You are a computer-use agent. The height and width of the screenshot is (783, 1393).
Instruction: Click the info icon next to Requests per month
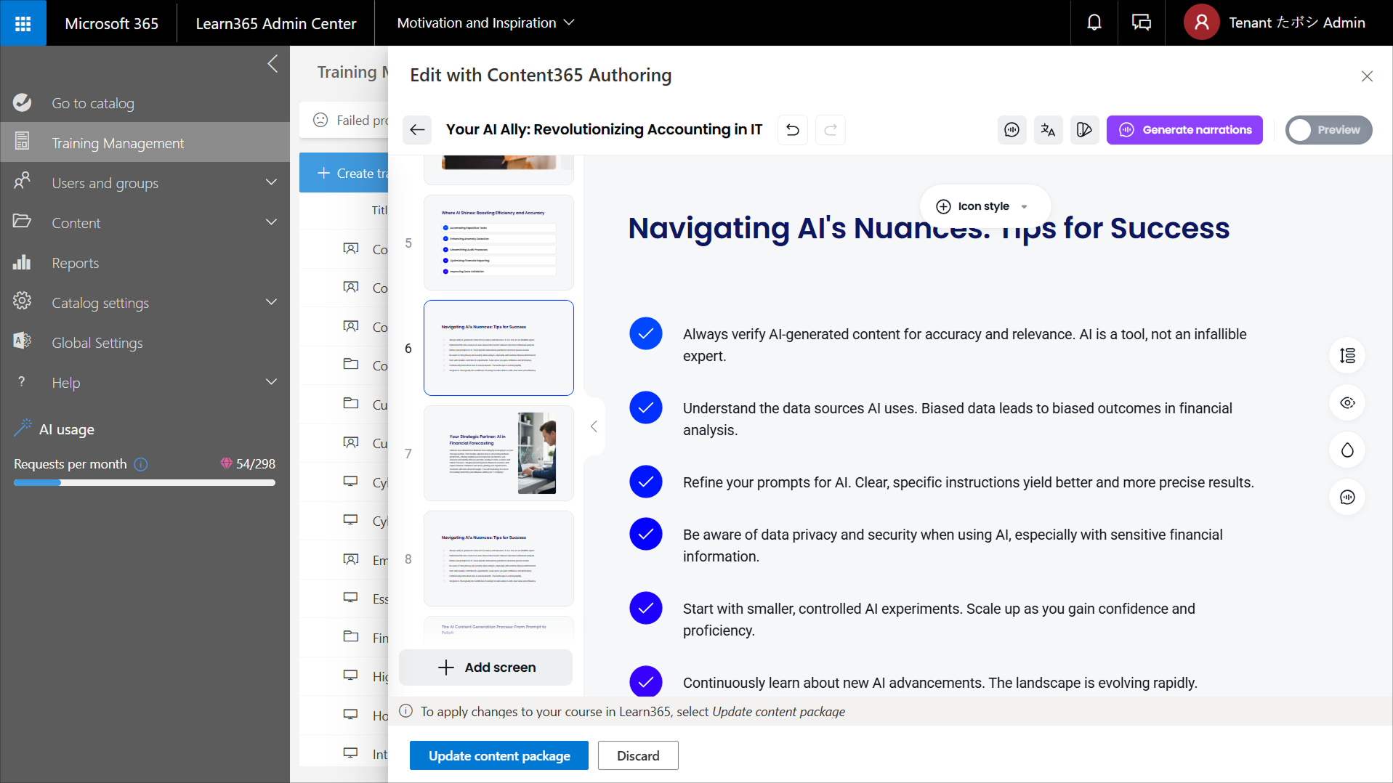(x=141, y=464)
